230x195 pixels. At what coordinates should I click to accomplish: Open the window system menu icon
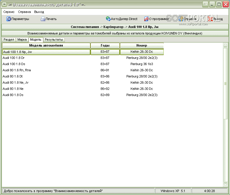4,4
